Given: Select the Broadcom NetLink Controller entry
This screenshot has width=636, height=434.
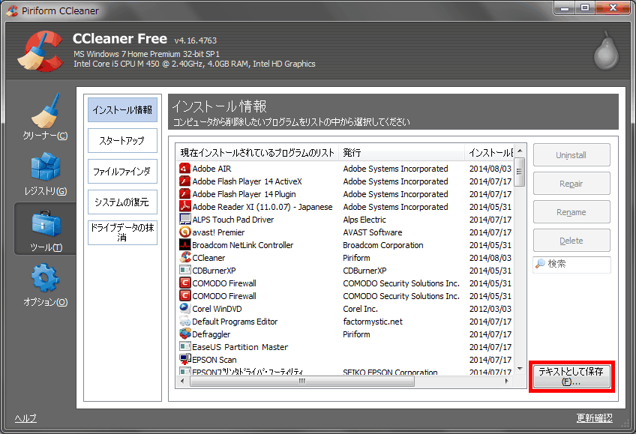Looking at the screenshot, I should click(242, 245).
